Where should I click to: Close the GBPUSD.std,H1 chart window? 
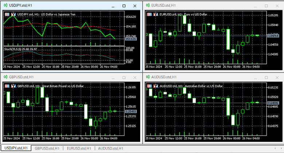pos(135,77)
